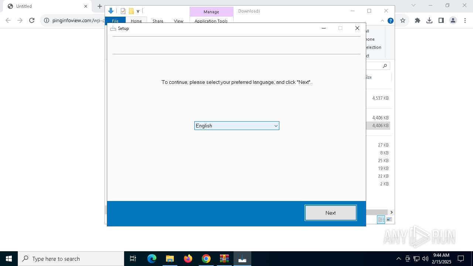
Task: Open Chrome extensions puzzle icon
Action: click(418, 20)
